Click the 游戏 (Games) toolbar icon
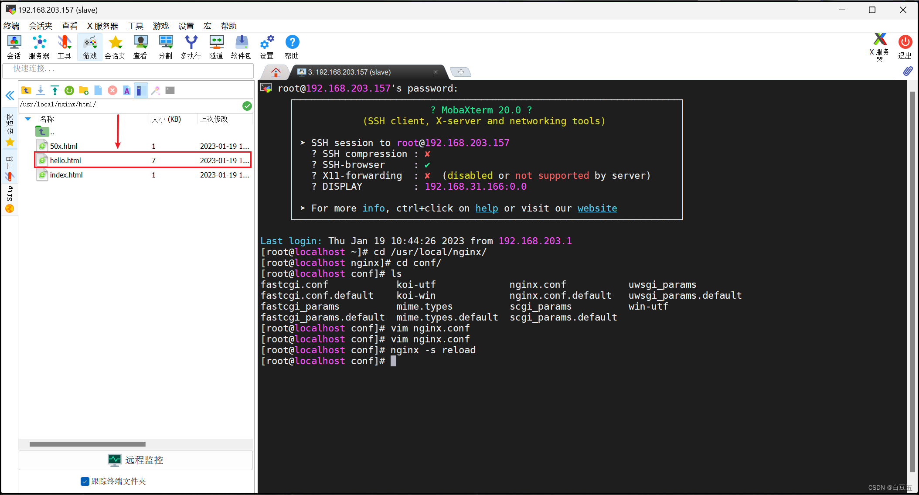The width and height of the screenshot is (919, 495). [90, 47]
